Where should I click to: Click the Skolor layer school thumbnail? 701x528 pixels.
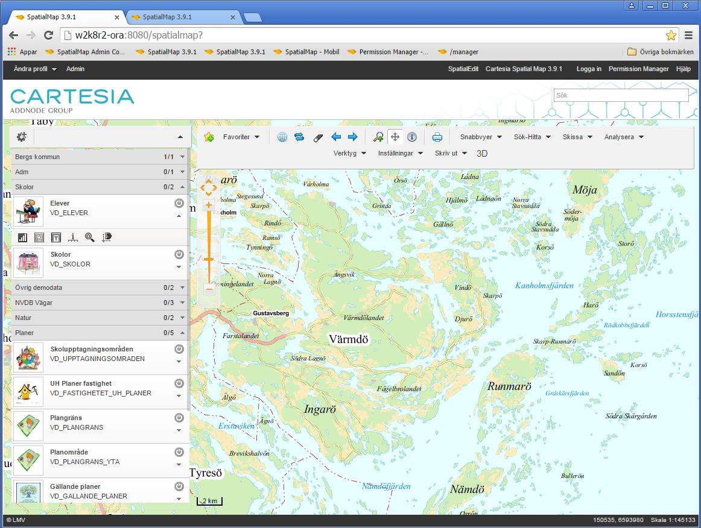click(28, 263)
